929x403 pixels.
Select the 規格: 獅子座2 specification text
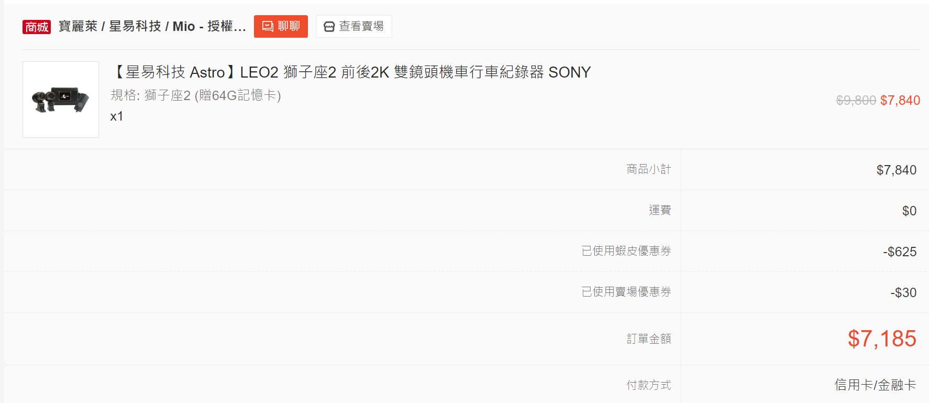(x=196, y=95)
